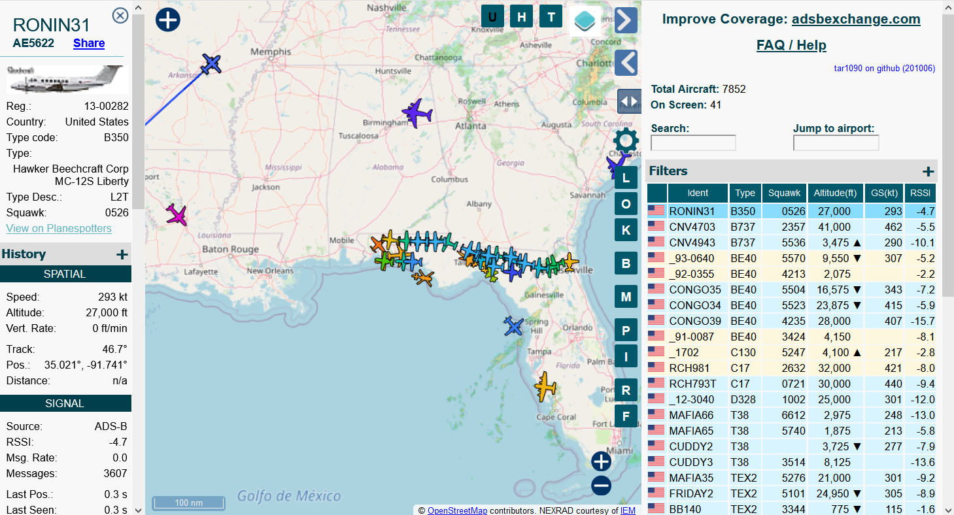Zoom out with the map minus button

[601, 486]
